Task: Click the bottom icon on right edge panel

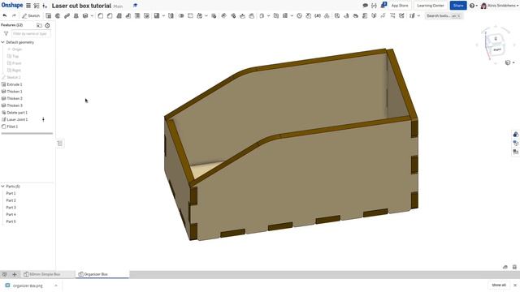Action: coord(515,152)
